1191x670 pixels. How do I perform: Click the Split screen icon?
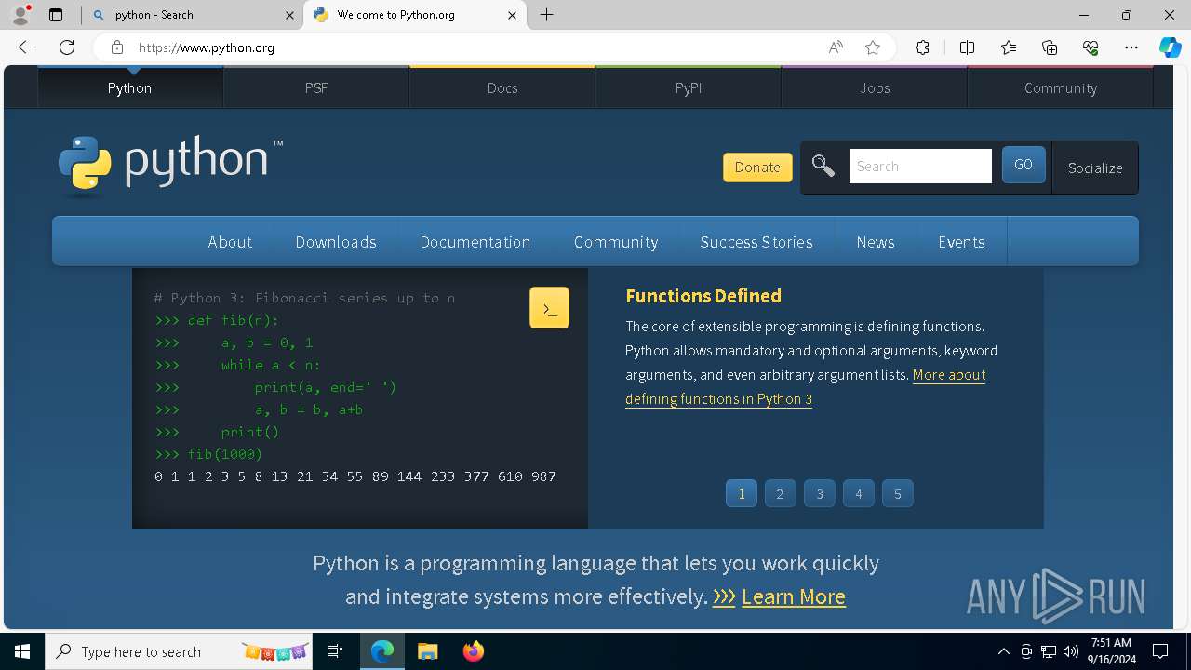[x=967, y=47]
